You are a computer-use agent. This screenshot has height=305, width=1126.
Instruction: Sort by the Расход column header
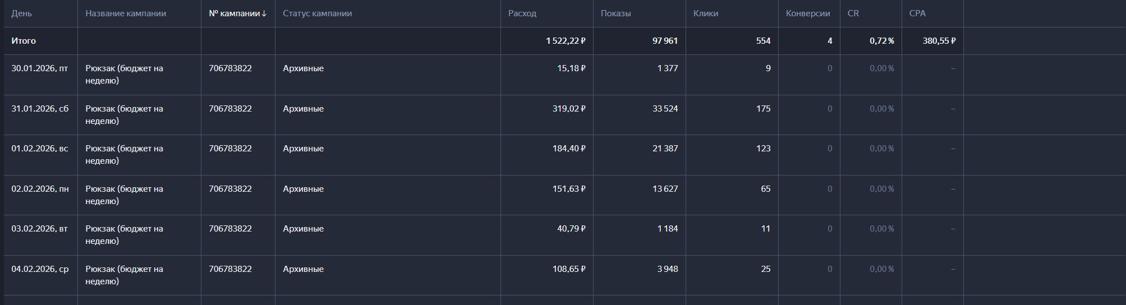(x=522, y=13)
